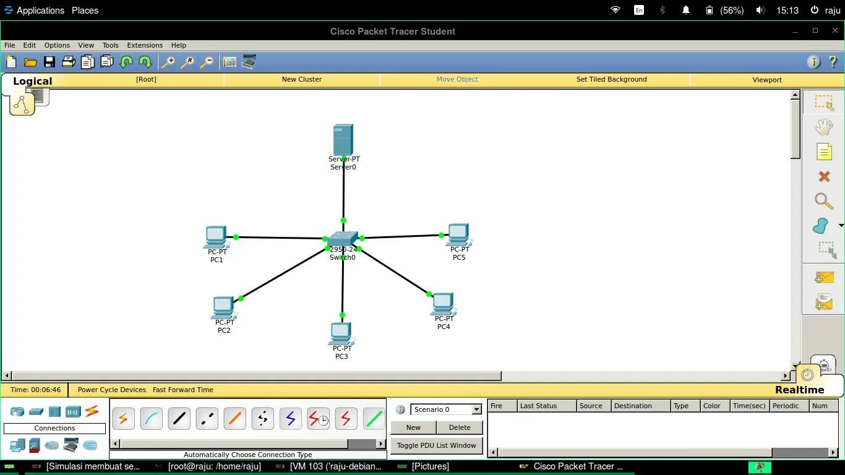Activate the Move Layout hand tool
The width and height of the screenshot is (845, 475).
pos(824,127)
